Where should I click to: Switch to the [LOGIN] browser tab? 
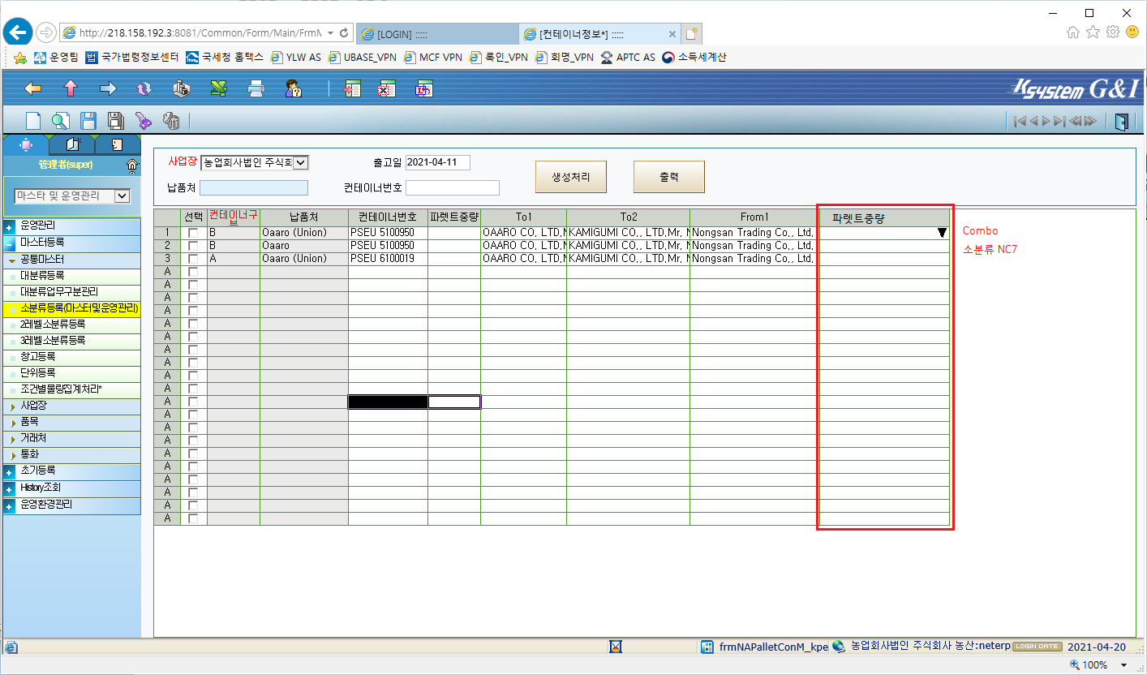tap(436, 34)
